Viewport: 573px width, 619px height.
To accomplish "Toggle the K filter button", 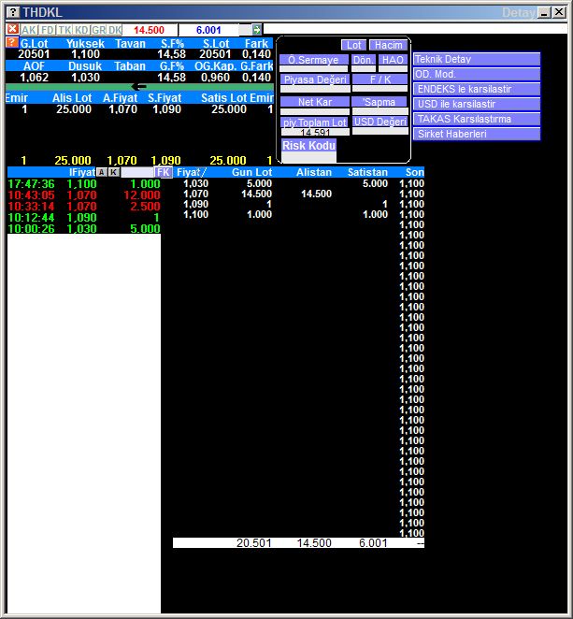I will click(x=114, y=173).
